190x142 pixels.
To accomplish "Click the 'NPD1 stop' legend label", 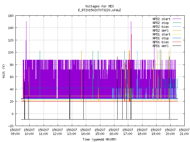I will [x=161, y=38].
